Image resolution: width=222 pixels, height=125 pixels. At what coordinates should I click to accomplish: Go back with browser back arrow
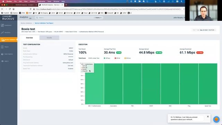coord(2,9)
